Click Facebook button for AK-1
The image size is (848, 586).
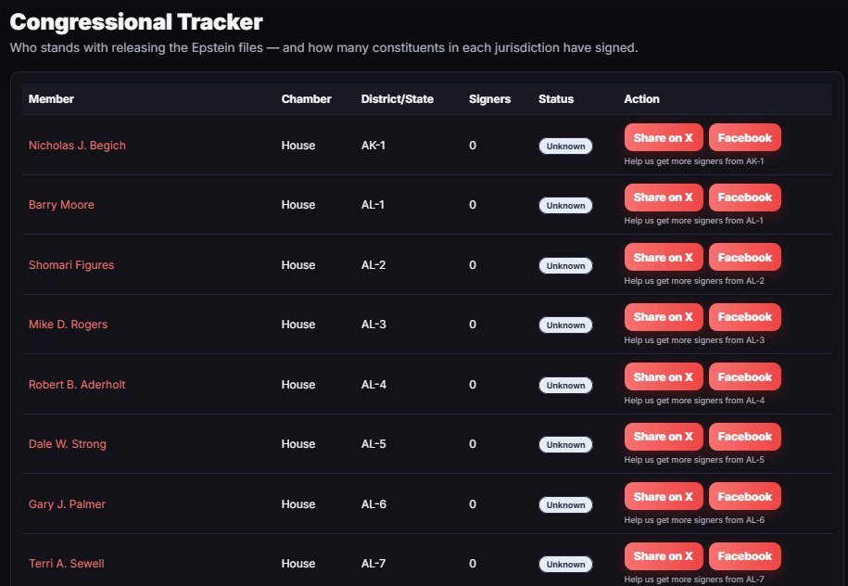pos(745,138)
